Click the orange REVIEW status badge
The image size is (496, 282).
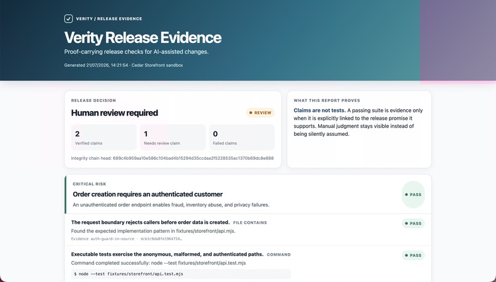(260, 112)
